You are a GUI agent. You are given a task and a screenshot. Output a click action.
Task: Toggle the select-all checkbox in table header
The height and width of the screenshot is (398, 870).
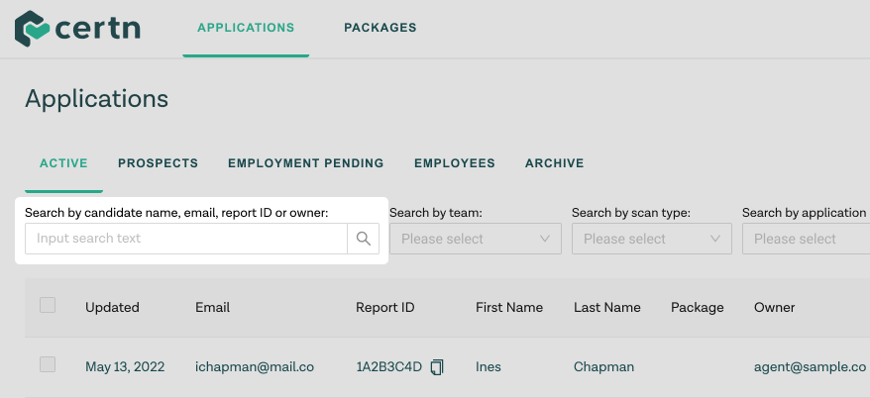tap(48, 306)
